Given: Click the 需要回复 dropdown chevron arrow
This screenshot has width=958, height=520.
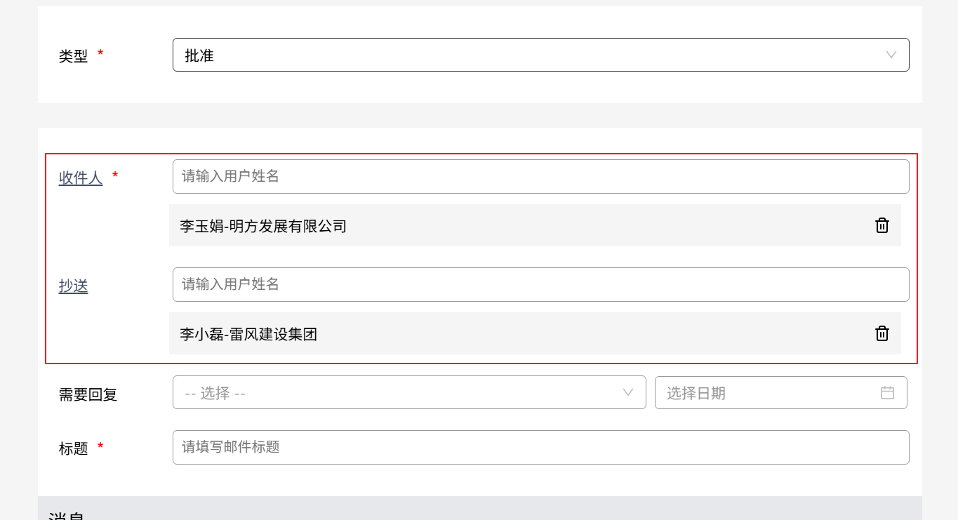Looking at the screenshot, I should (x=628, y=392).
